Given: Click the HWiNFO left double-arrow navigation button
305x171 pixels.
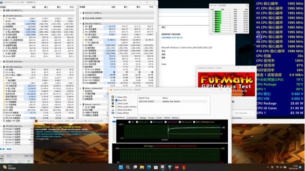Looking at the screenshot, I should [x=3, y=149].
